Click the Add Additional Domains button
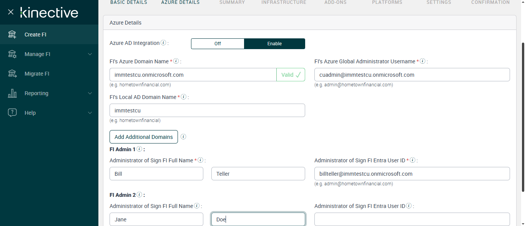525x226 pixels. click(143, 137)
